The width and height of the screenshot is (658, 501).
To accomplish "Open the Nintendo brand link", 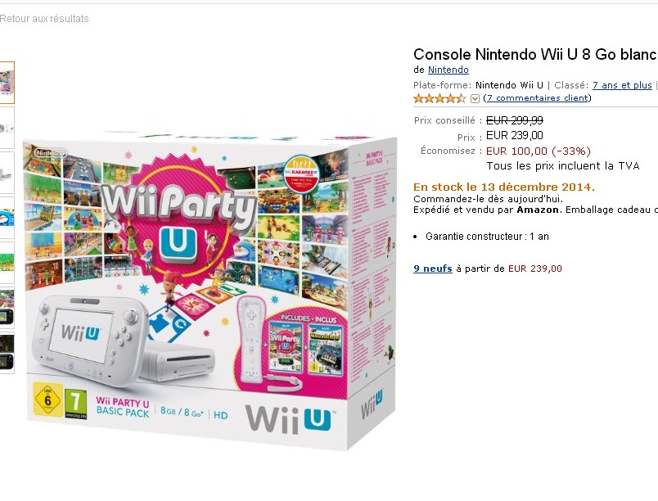I will [448, 70].
